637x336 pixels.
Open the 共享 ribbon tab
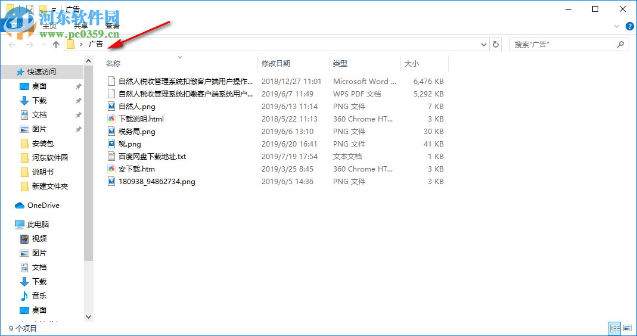(81, 26)
